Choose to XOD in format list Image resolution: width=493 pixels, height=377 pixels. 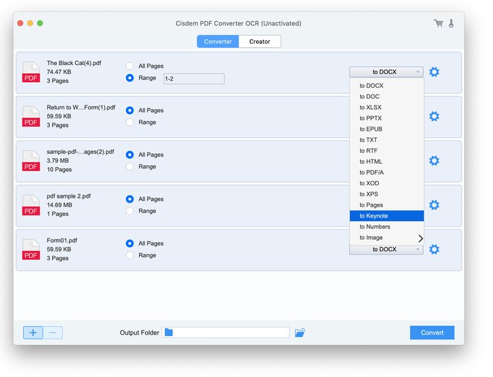coord(387,183)
